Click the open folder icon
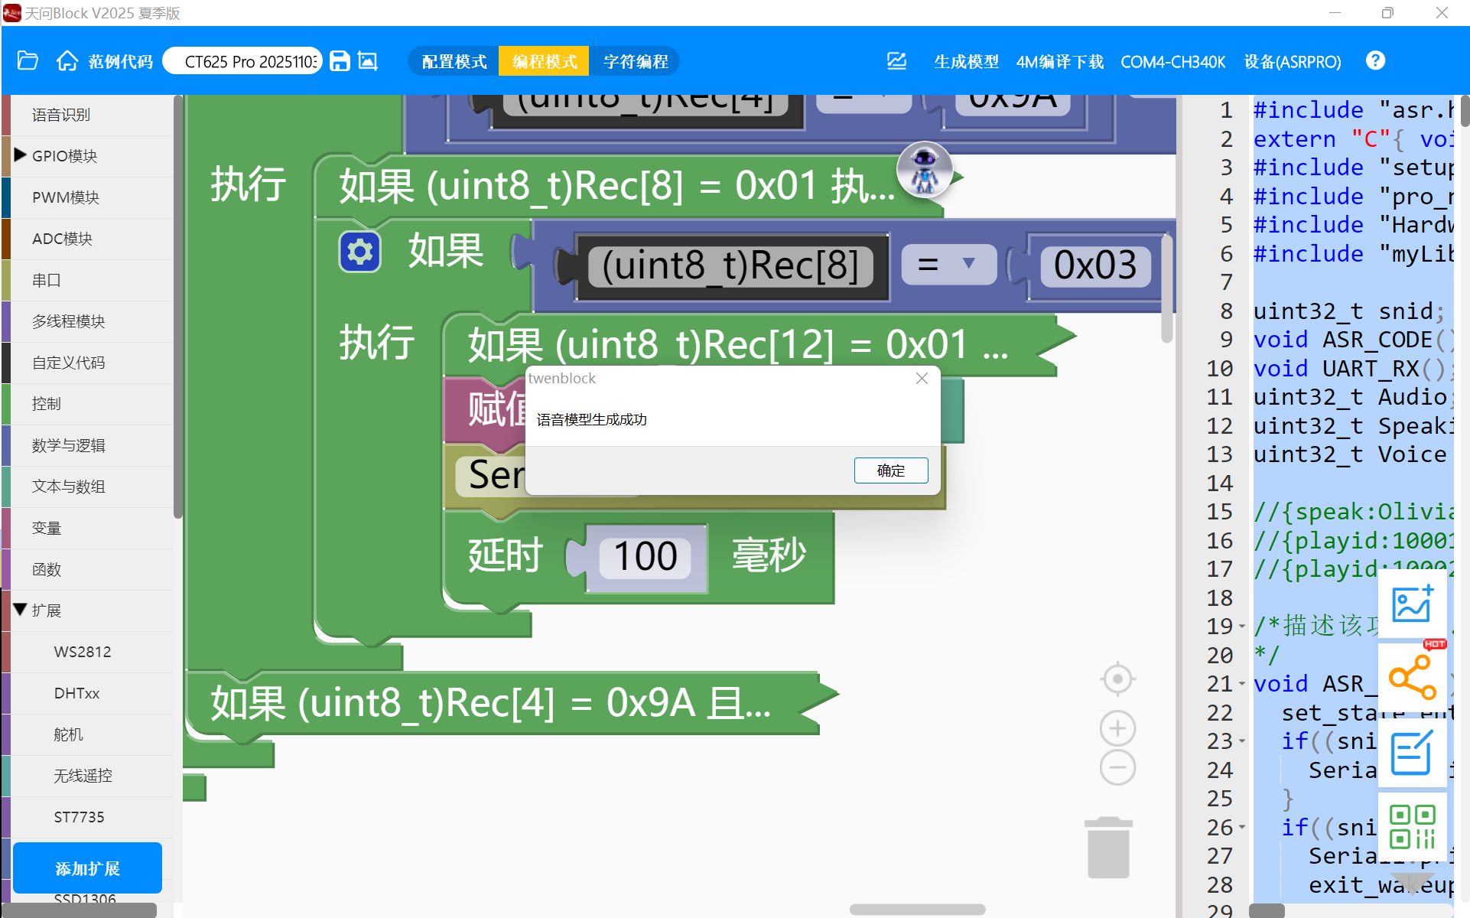 tap(28, 61)
